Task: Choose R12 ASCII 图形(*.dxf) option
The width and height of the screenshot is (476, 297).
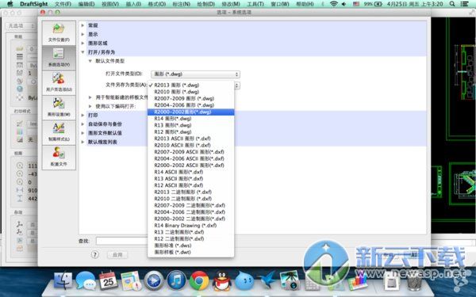Action: (190, 185)
